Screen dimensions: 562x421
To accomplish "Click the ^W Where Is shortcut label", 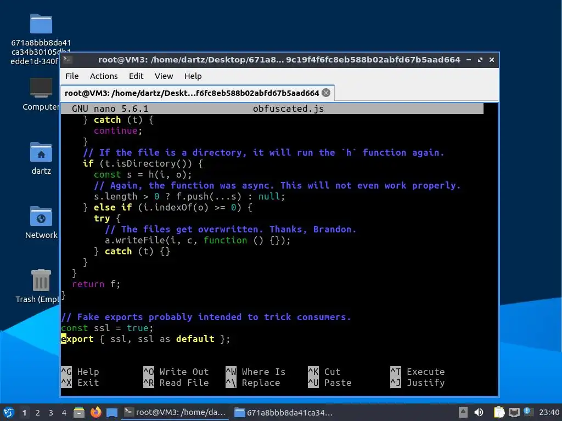I will (256, 372).
